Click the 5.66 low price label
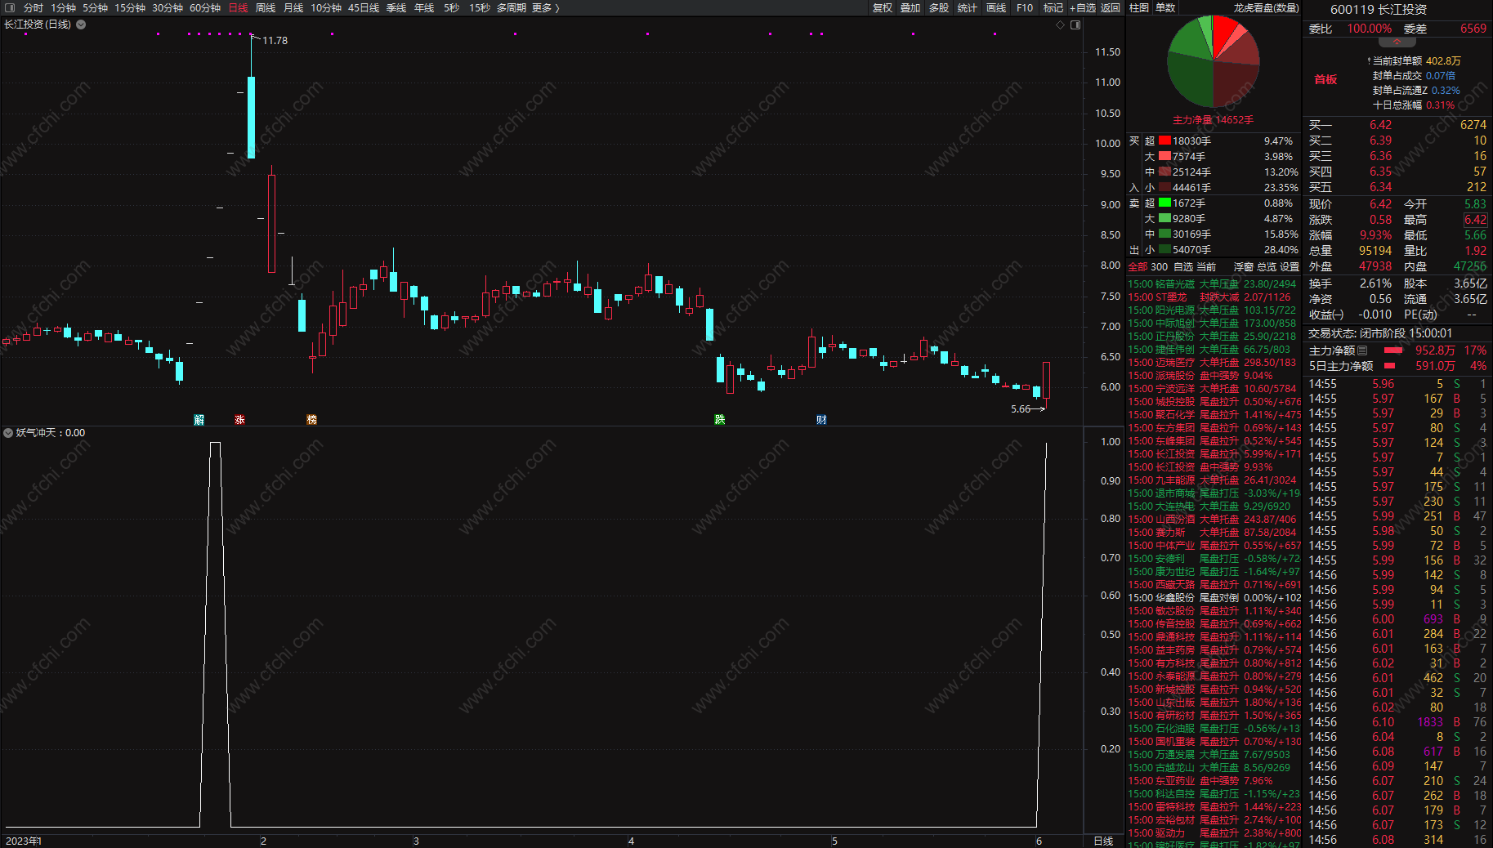This screenshot has height=848, width=1493. [x=1021, y=409]
